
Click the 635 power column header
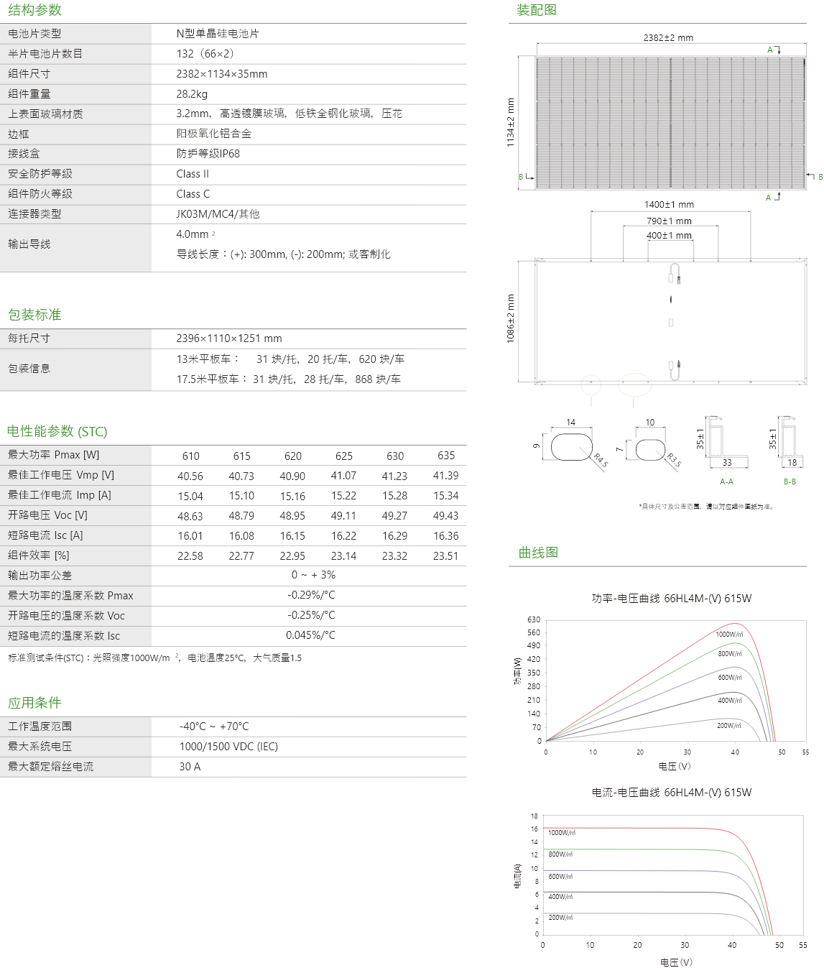pos(445,456)
